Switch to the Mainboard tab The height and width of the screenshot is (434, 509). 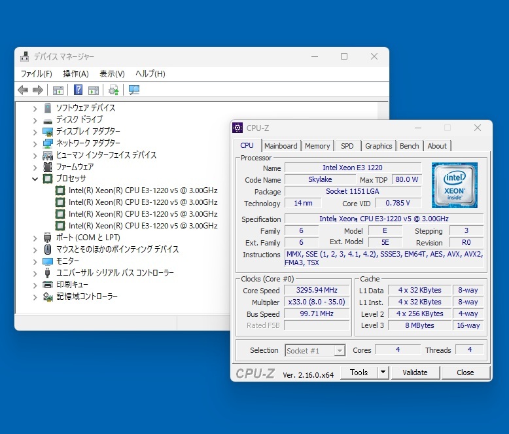(x=281, y=146)
